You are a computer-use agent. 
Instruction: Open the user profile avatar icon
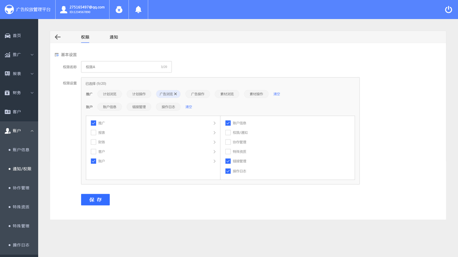click(x=64, y=9)
